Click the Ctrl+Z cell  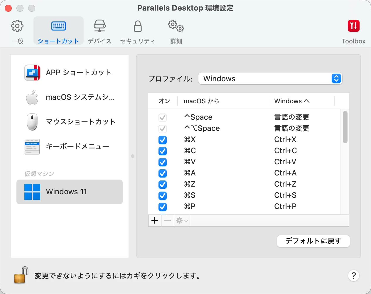[x=285, y=184]
